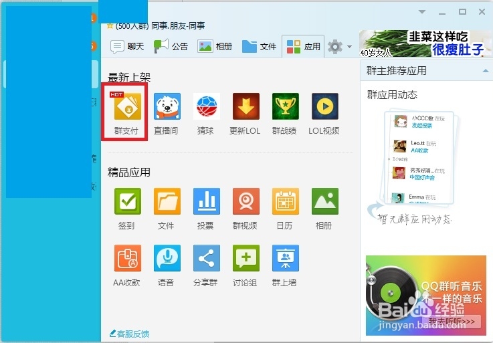Click the star icon beside group name

pos(110,25)
